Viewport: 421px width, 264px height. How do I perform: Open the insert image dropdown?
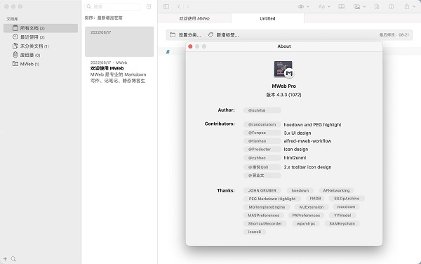click(x=360, y=6)
